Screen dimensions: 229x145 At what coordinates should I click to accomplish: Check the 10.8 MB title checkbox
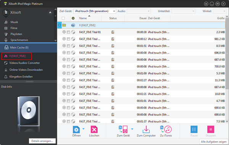68,94
